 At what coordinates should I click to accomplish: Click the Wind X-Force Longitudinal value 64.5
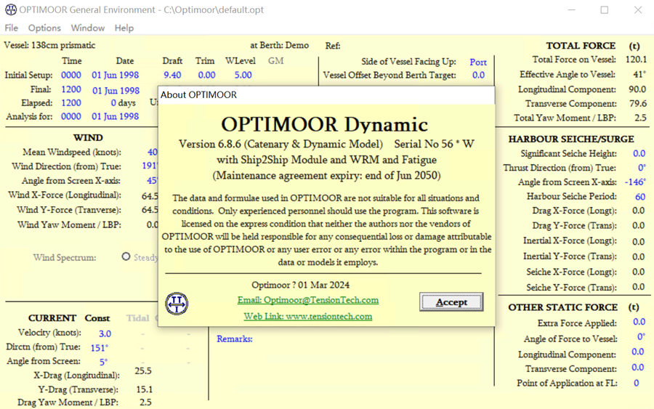point(150,195)
